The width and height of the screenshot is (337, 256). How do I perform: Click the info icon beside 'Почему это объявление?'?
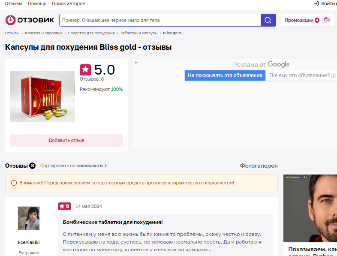click(333, 75)
